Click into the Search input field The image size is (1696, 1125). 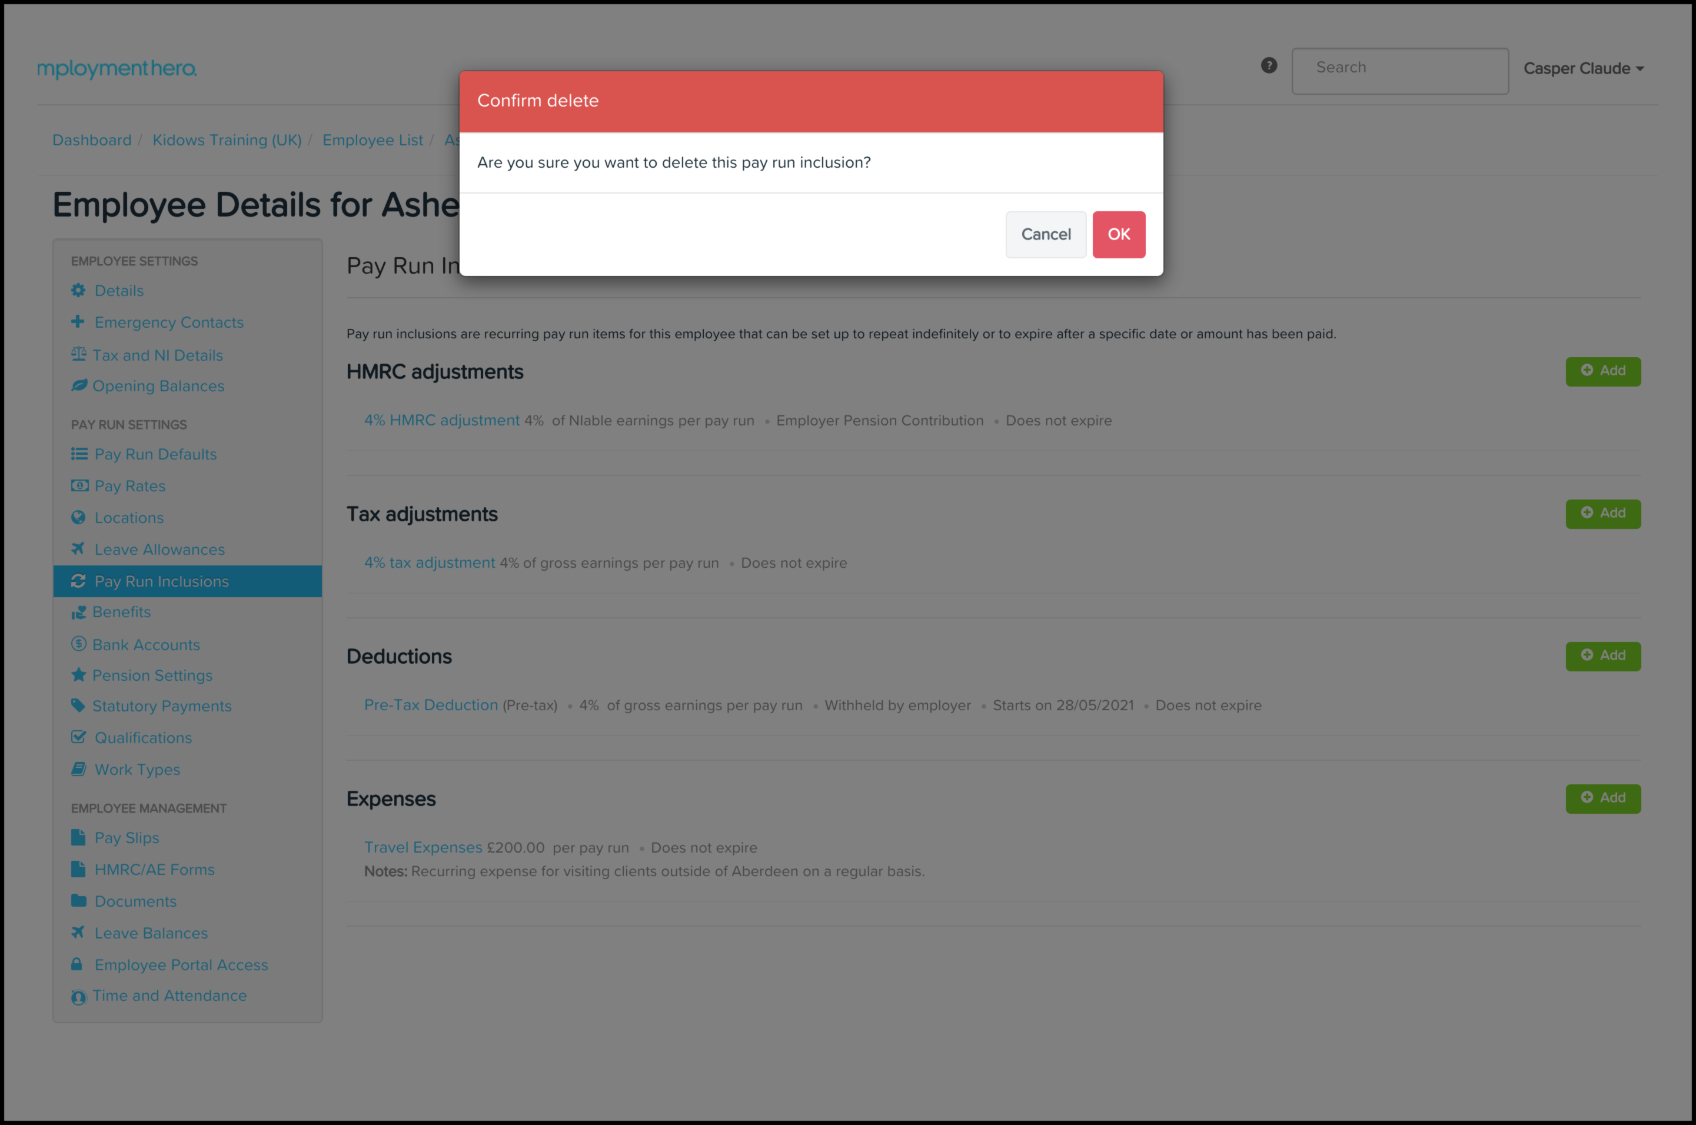(x=1399, y=69)
